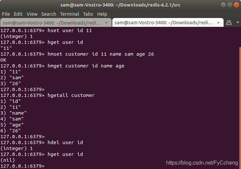Click the '4) "sam"' output line

tap(12, 119)
